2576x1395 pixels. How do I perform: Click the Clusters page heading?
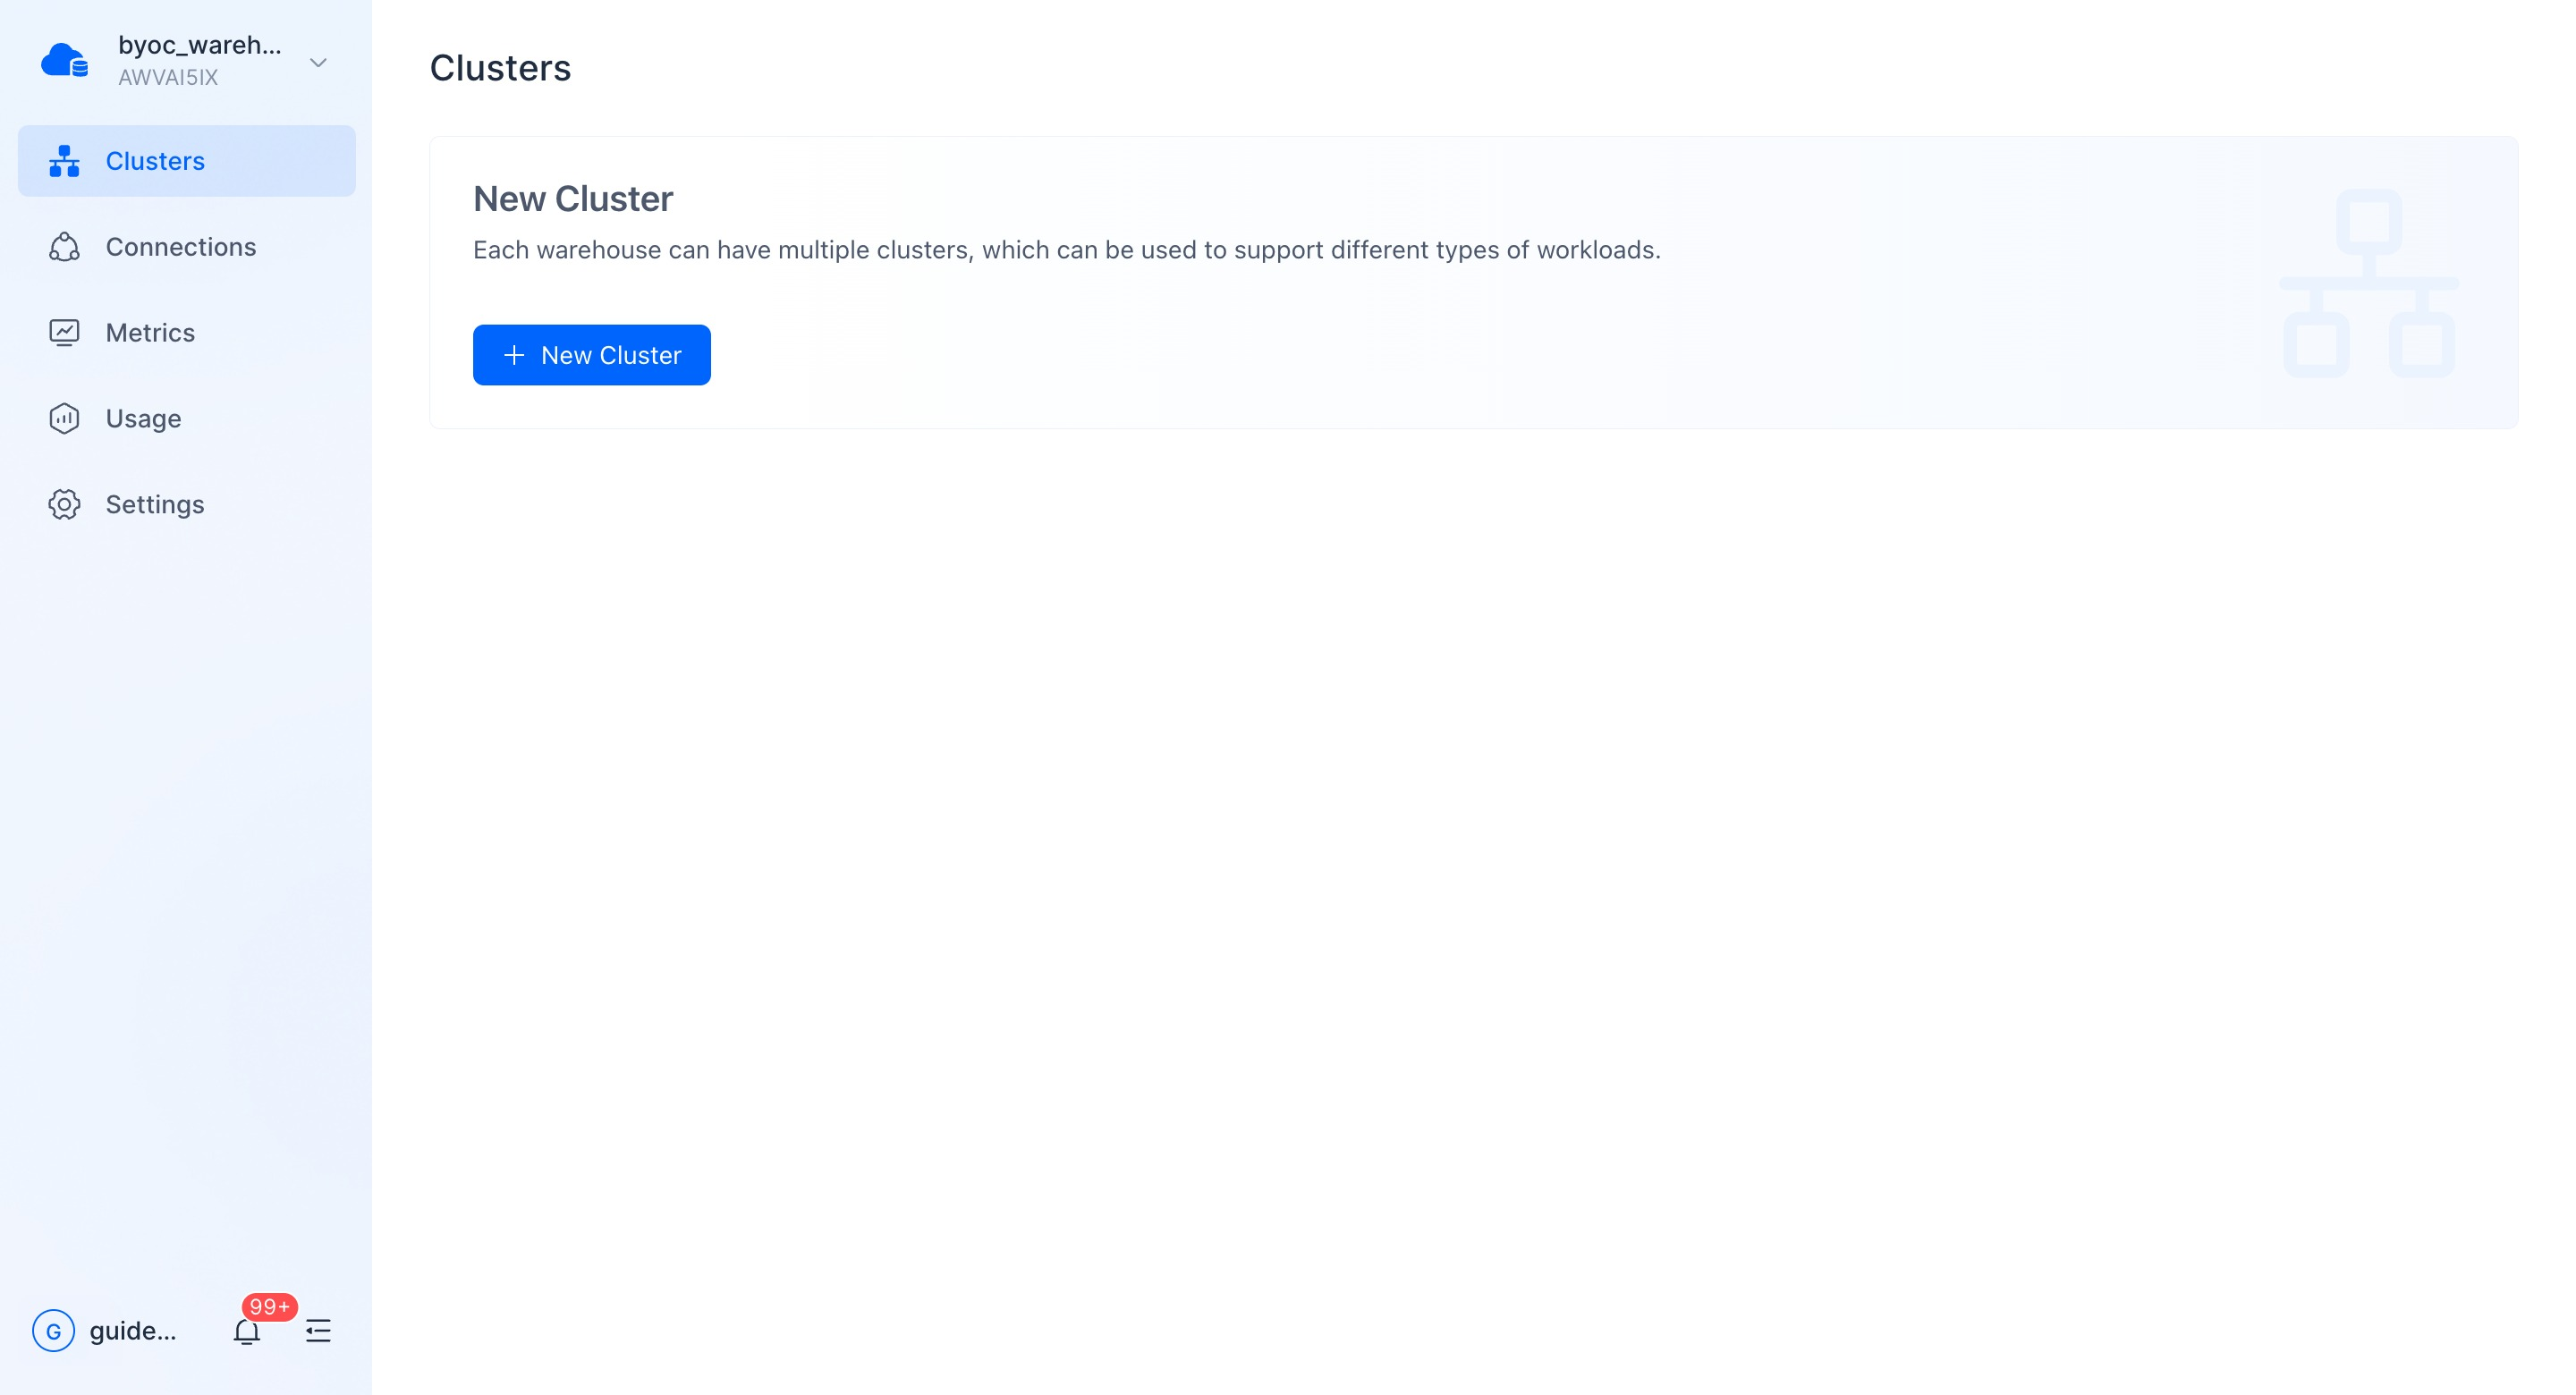(x=501, y=68)
